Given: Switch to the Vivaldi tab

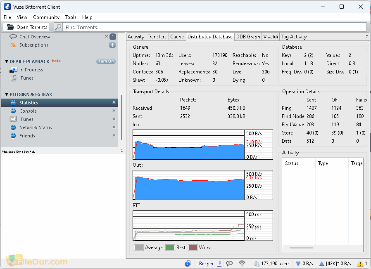Looking at the screenshot, I should pos(271,37).
